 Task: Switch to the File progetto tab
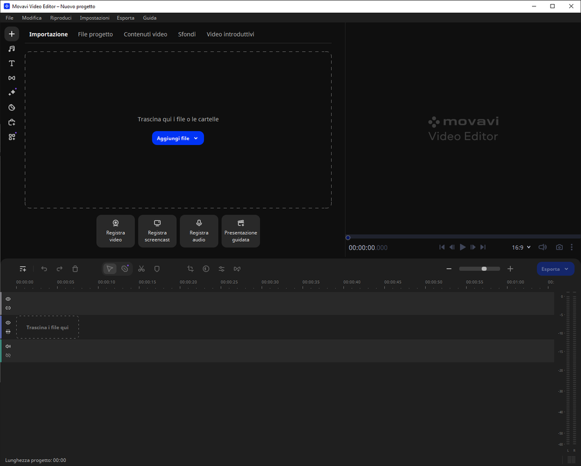(x=95, y=34)
